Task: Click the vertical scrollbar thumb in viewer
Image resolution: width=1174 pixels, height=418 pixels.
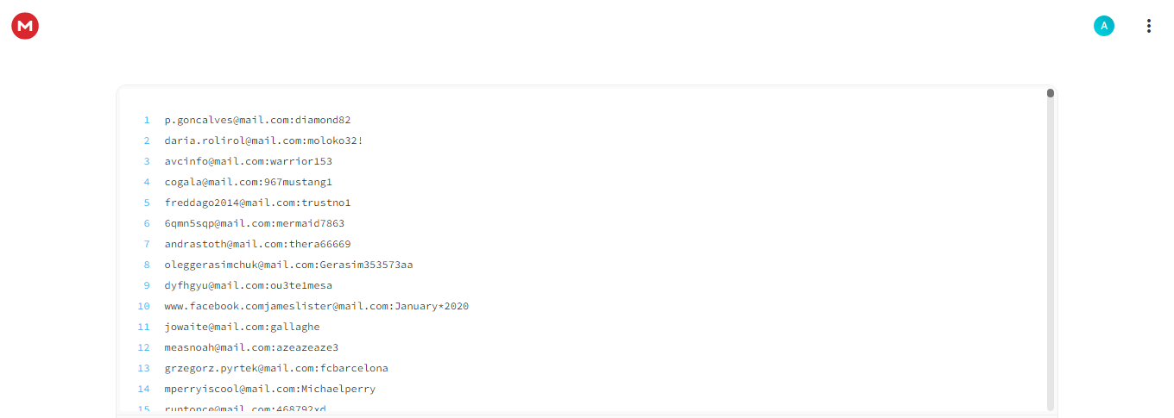Action: tap(1051, 93)
